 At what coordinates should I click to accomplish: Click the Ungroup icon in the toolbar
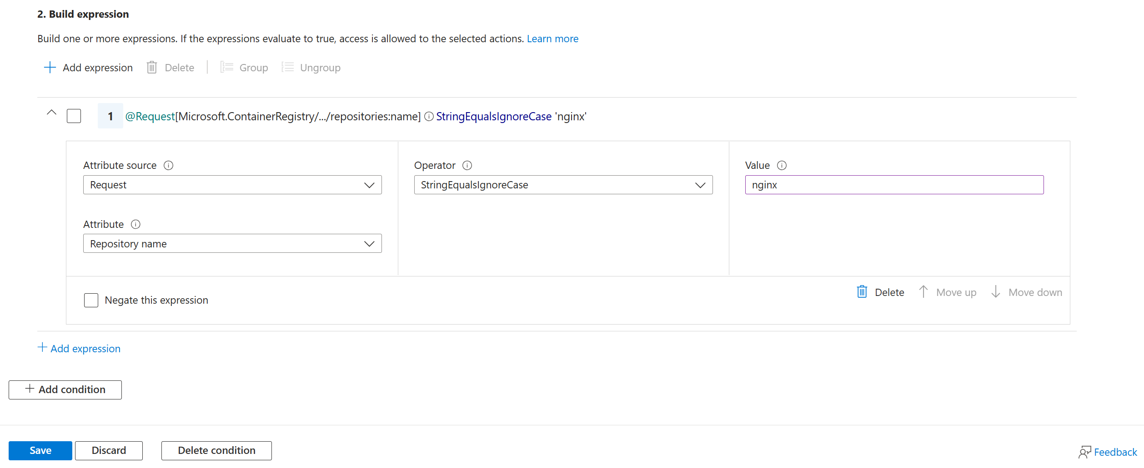pyautogui.click(x=288, y=68)
